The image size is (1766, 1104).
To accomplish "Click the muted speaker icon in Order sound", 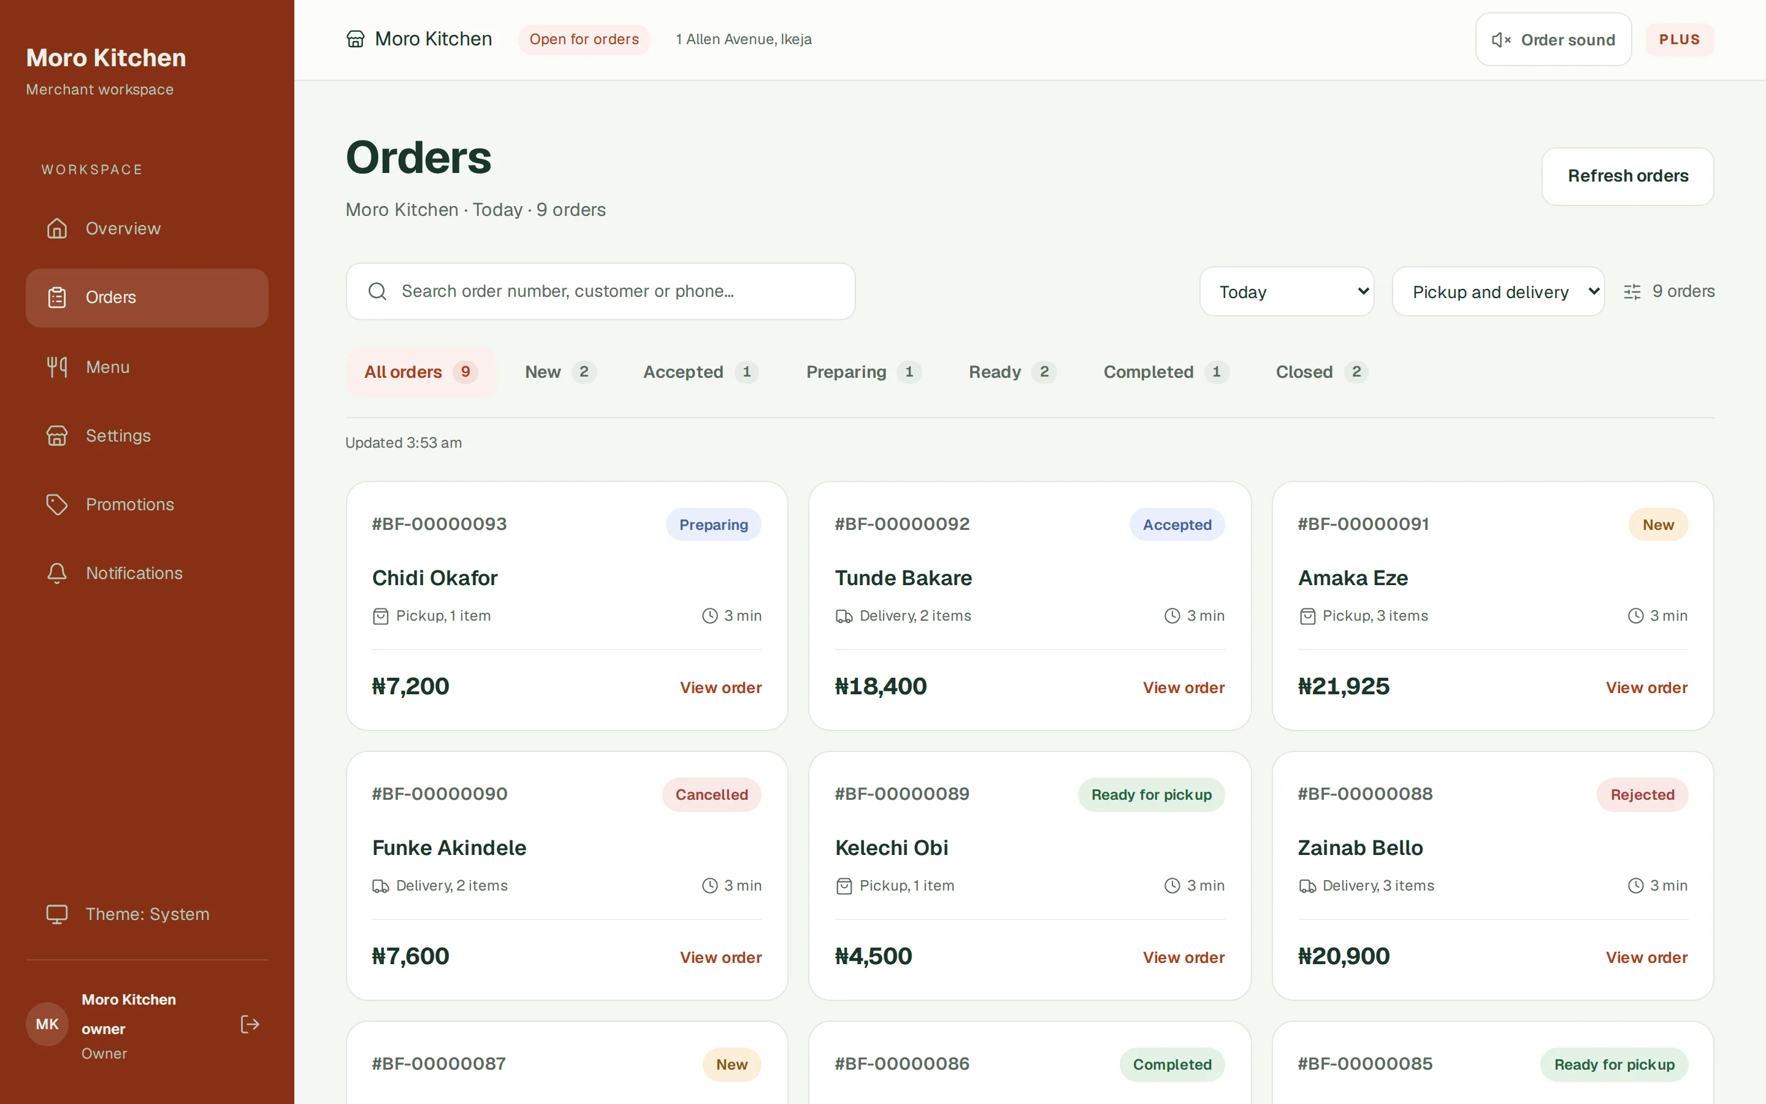I will [1501, 40].
